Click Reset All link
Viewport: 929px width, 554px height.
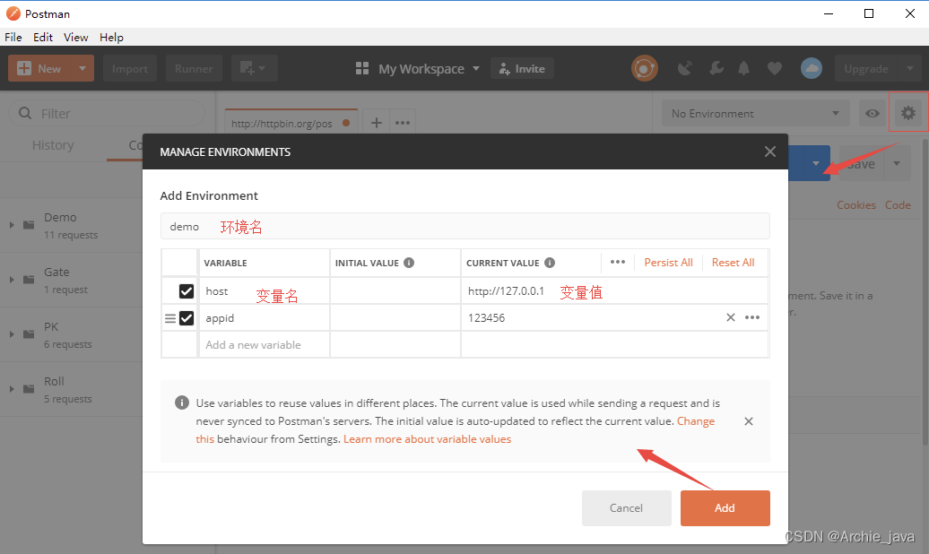coord(733,263)
